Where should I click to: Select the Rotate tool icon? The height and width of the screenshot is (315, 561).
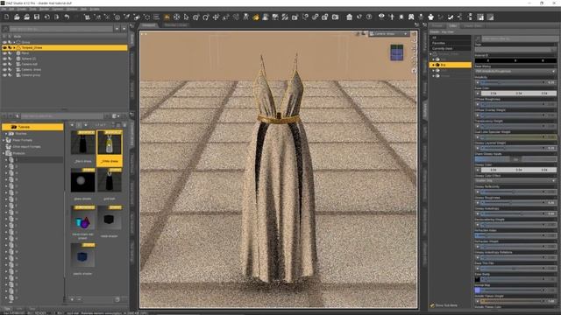click(x=206, y=17)
